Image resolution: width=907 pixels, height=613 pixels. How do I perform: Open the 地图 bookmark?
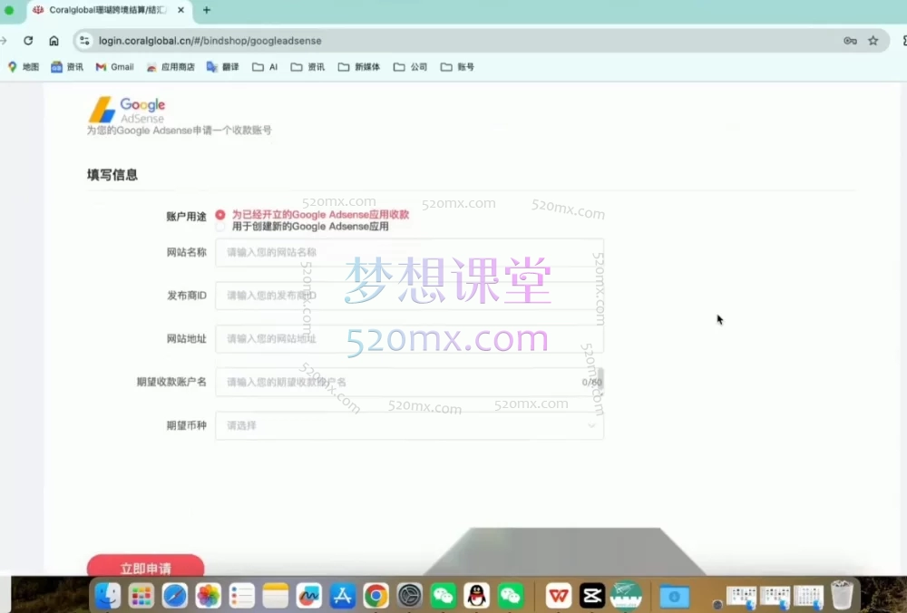click(24, 67)
